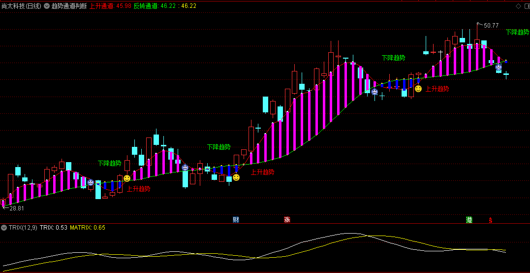Click the 港 event marker

tap(469, 220)
